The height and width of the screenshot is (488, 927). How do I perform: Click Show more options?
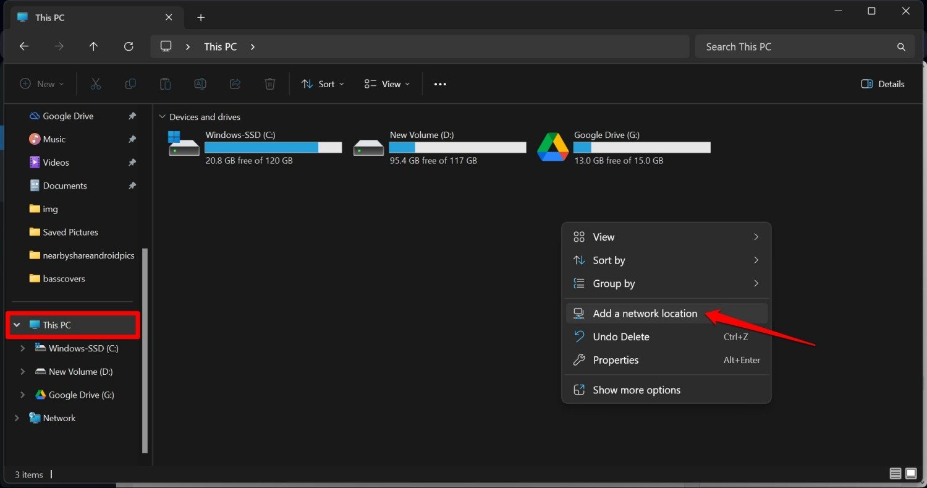click(x=636, y=390)
